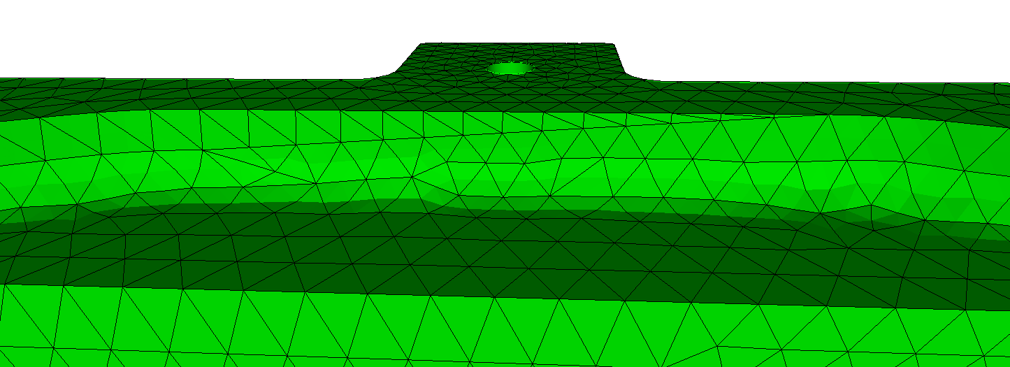Select the raised tab surface right of the hole
Image resolution: width=1010 pixels, height=367 pixels.
click(580, 62)
